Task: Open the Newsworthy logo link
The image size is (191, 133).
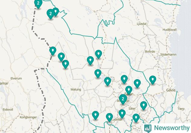Action: [167, 128]
